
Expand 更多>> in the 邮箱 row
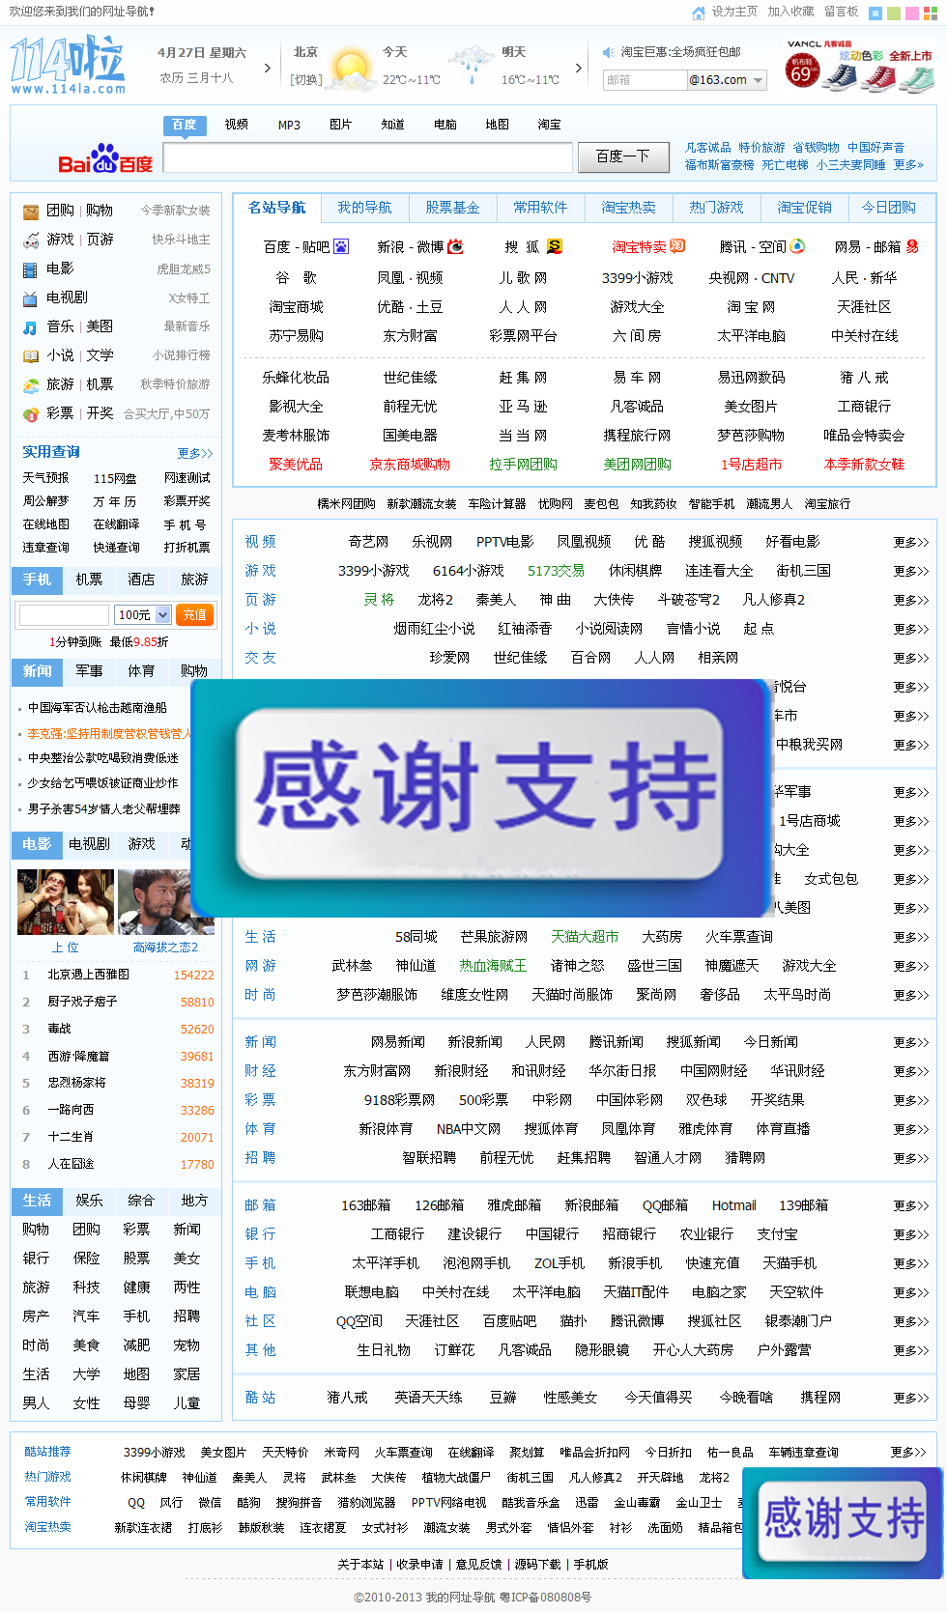(910, 1205)
